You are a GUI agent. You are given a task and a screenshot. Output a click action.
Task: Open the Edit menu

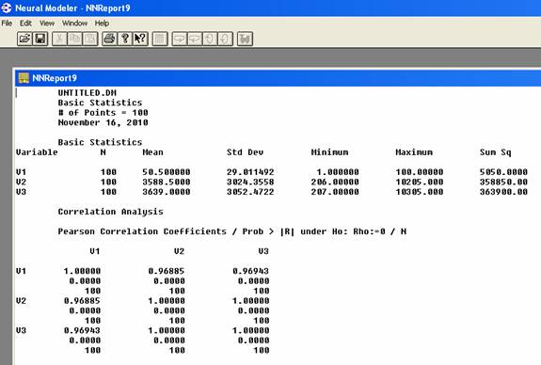tap(25, 24)
